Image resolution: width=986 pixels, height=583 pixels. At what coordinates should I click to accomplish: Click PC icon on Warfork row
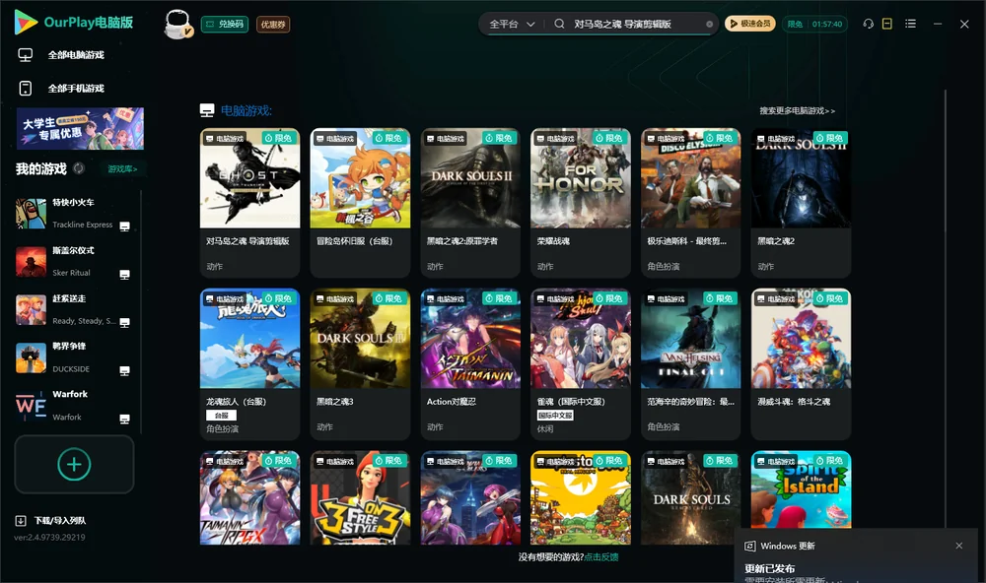tap(124, 420)
